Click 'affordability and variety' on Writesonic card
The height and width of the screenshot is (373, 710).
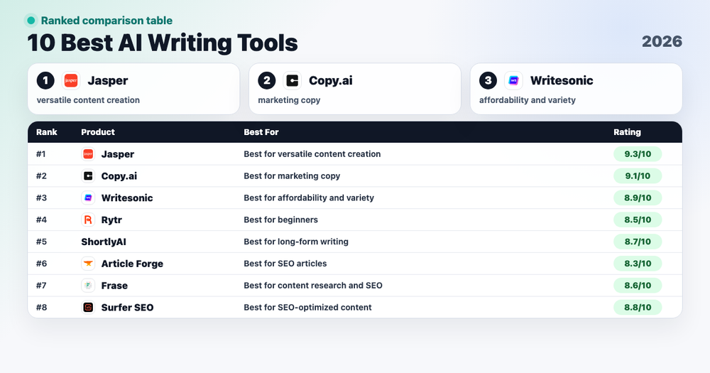point(528,100)
